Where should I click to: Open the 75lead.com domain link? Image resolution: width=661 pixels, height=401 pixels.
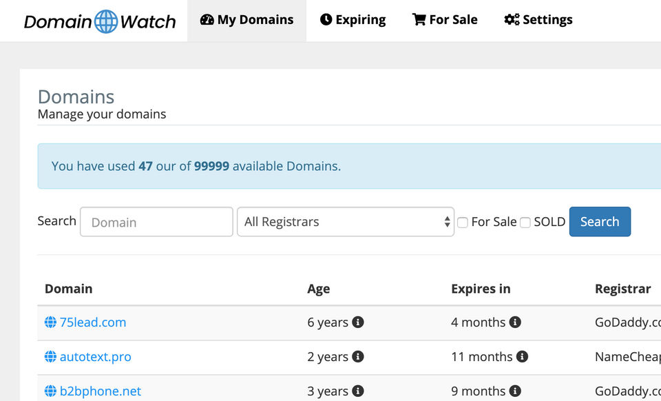pos(93,322)
